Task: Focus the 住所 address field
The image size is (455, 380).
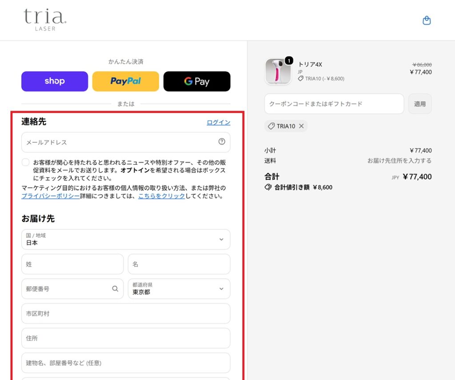Action: coord(126,338)
